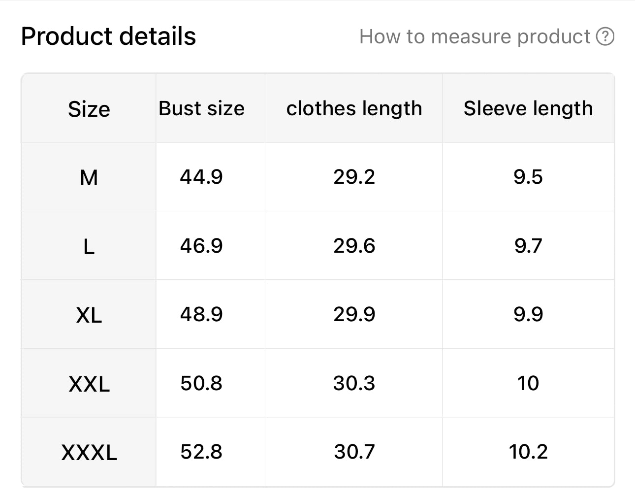
Task: Click the 30.7 clothes length for XXXL
Action: pos(354,452)
